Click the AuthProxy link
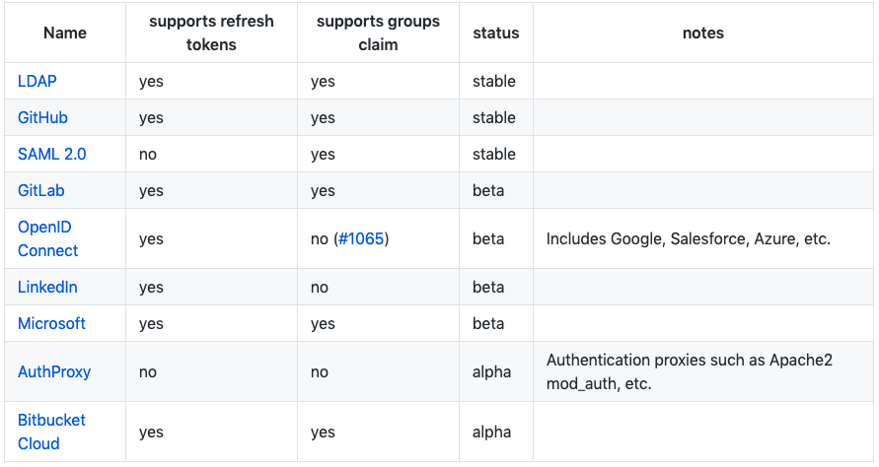 click(54, 371)
